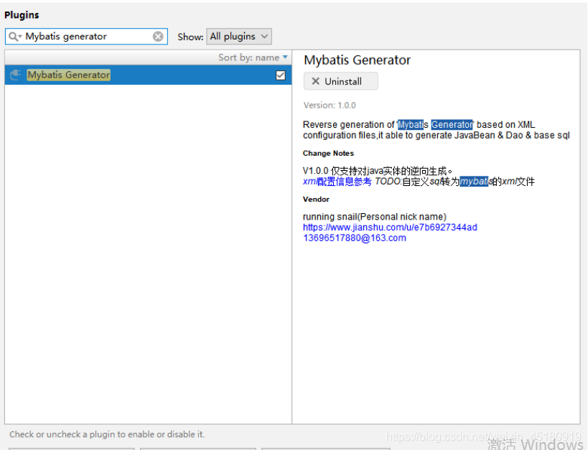Click the search magnifier icon
The image size is (588, 450).
pos(14,37)
